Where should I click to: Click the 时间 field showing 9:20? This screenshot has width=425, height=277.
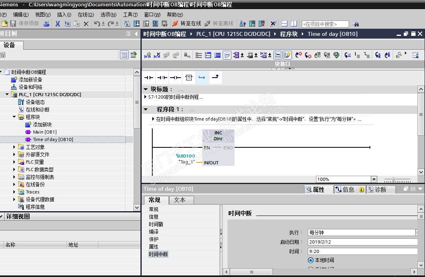(x=363, y=251)
